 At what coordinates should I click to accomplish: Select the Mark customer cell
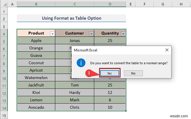[74, 100]
